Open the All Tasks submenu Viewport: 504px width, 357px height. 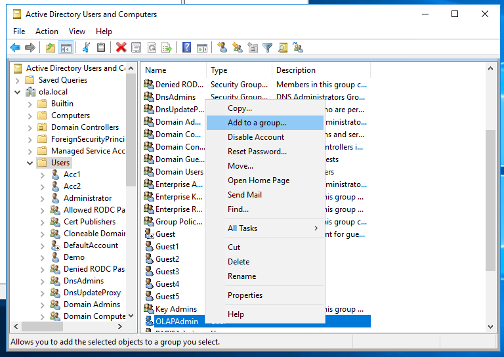coord(264,228)
